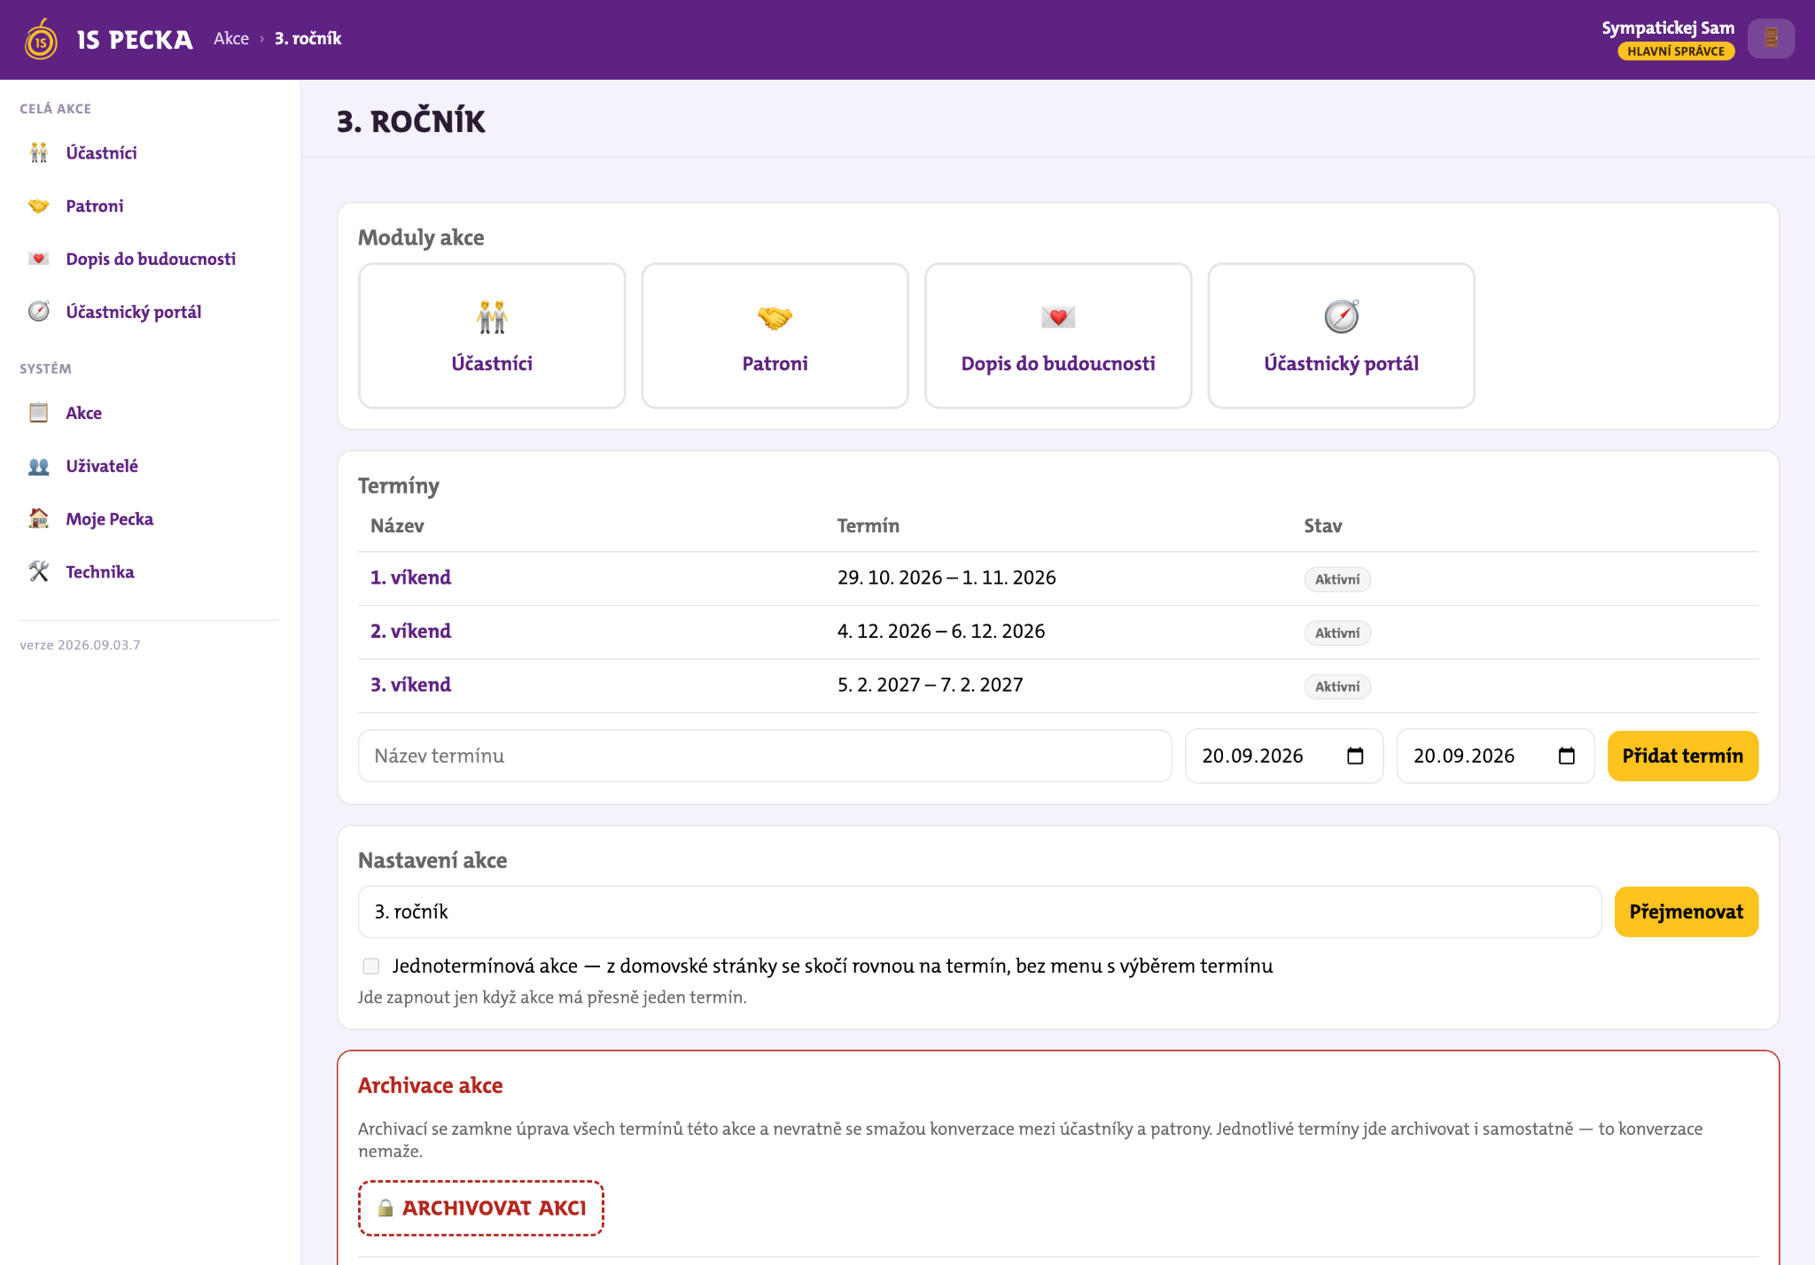Click the love letter icon in sidebar
The height and width of the screenshot is (1265, 1815).
pyautogui.click(x=38, y=259)
